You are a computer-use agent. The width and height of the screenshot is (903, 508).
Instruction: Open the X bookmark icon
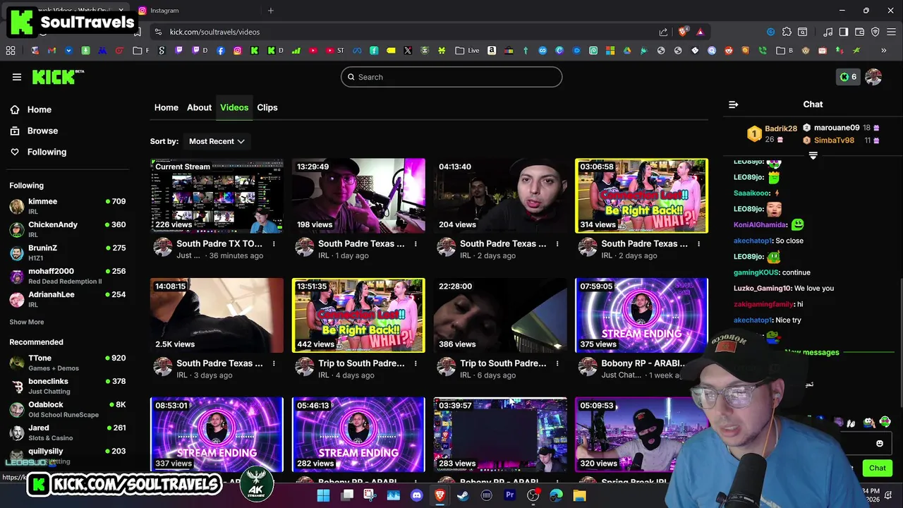point(408,51)
